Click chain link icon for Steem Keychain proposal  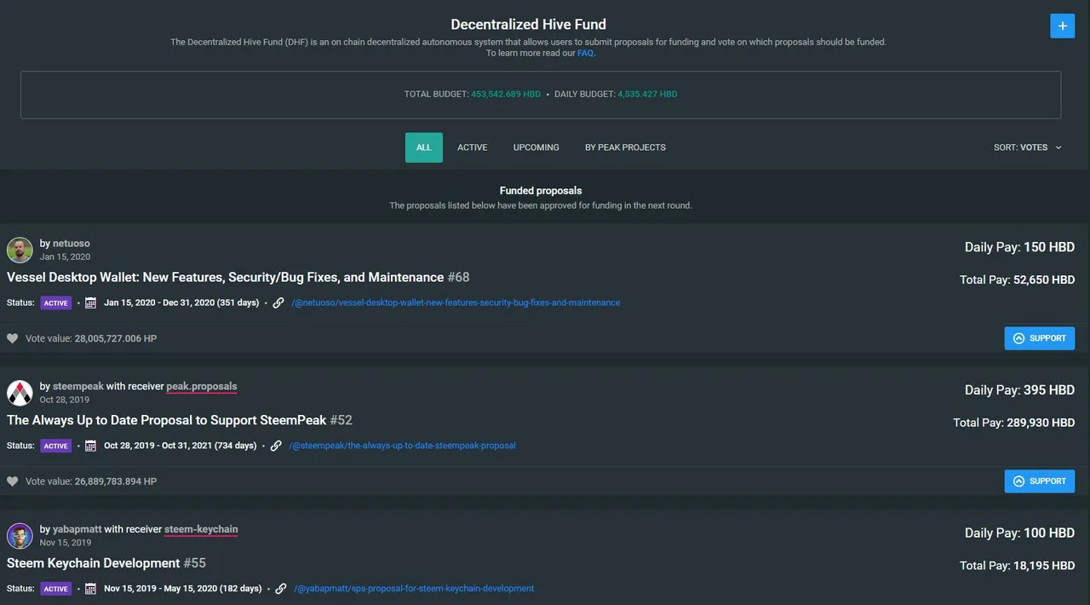click(x=281, y=589)
